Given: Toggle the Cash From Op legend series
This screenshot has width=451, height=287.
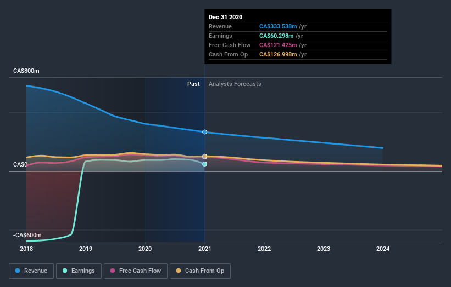Looking at the screenshot, I should (200, 271).
